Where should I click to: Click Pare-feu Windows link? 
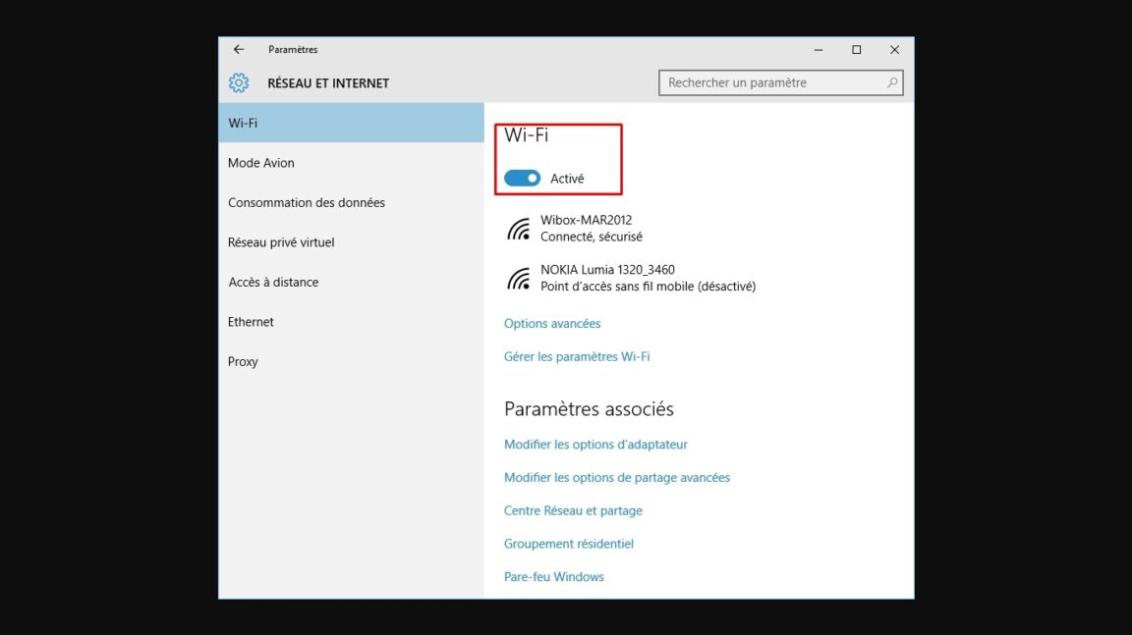[554, 577]
